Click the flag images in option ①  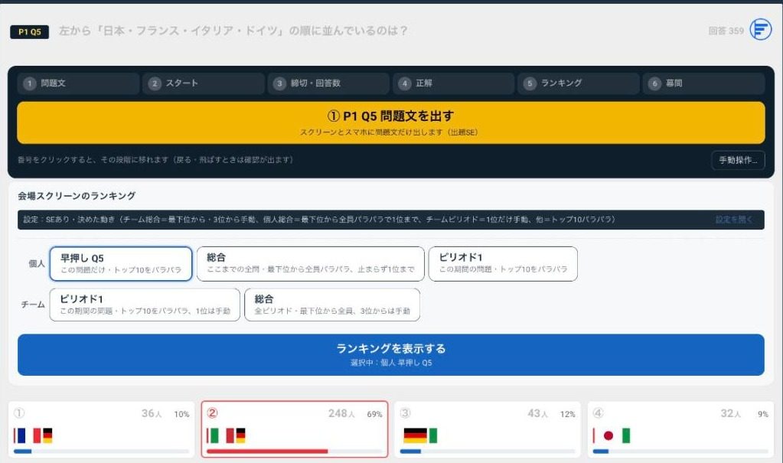click(x=33, y=435)
